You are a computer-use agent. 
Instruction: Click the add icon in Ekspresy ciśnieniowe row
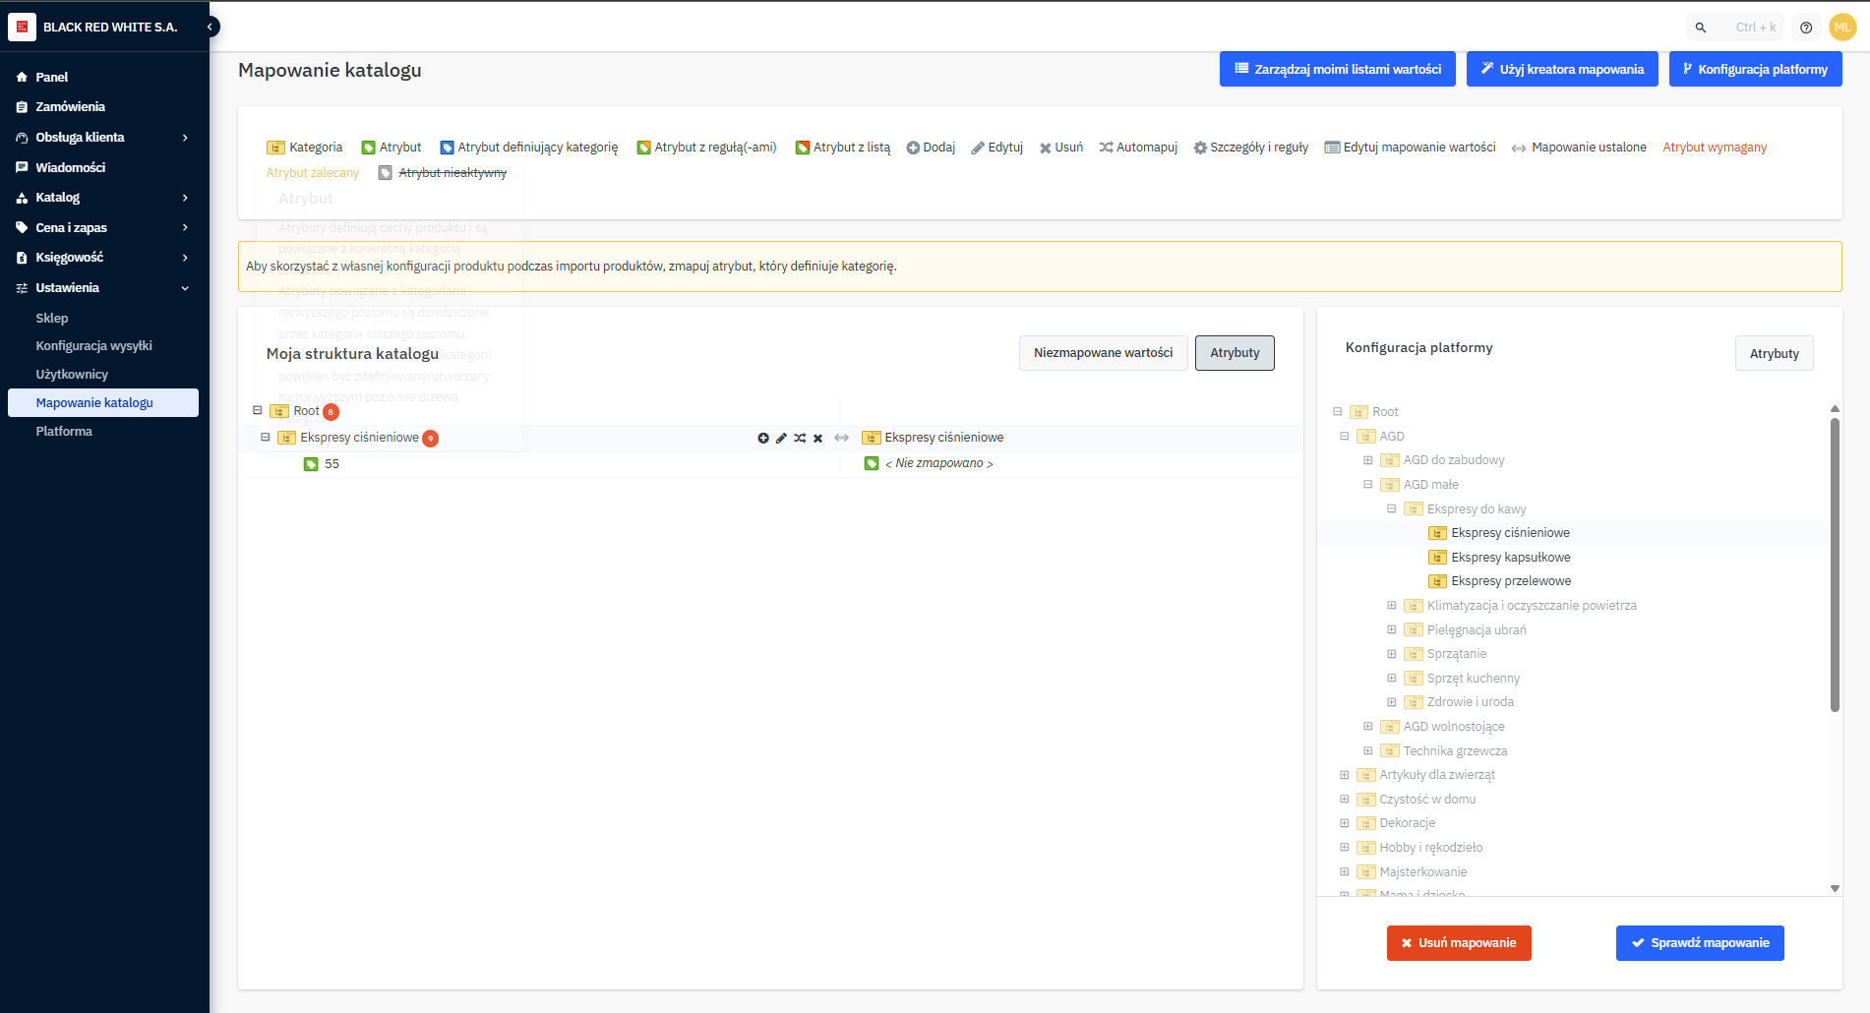763,439
